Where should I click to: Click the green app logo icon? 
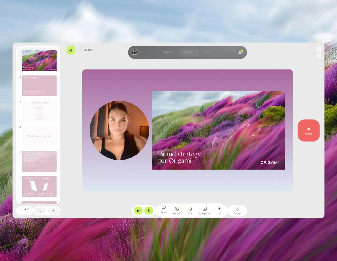(71, 50)
